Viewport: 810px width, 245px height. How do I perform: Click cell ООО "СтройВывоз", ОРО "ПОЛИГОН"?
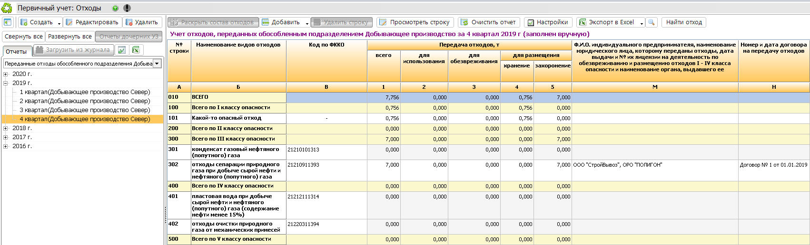pos(655,170)
